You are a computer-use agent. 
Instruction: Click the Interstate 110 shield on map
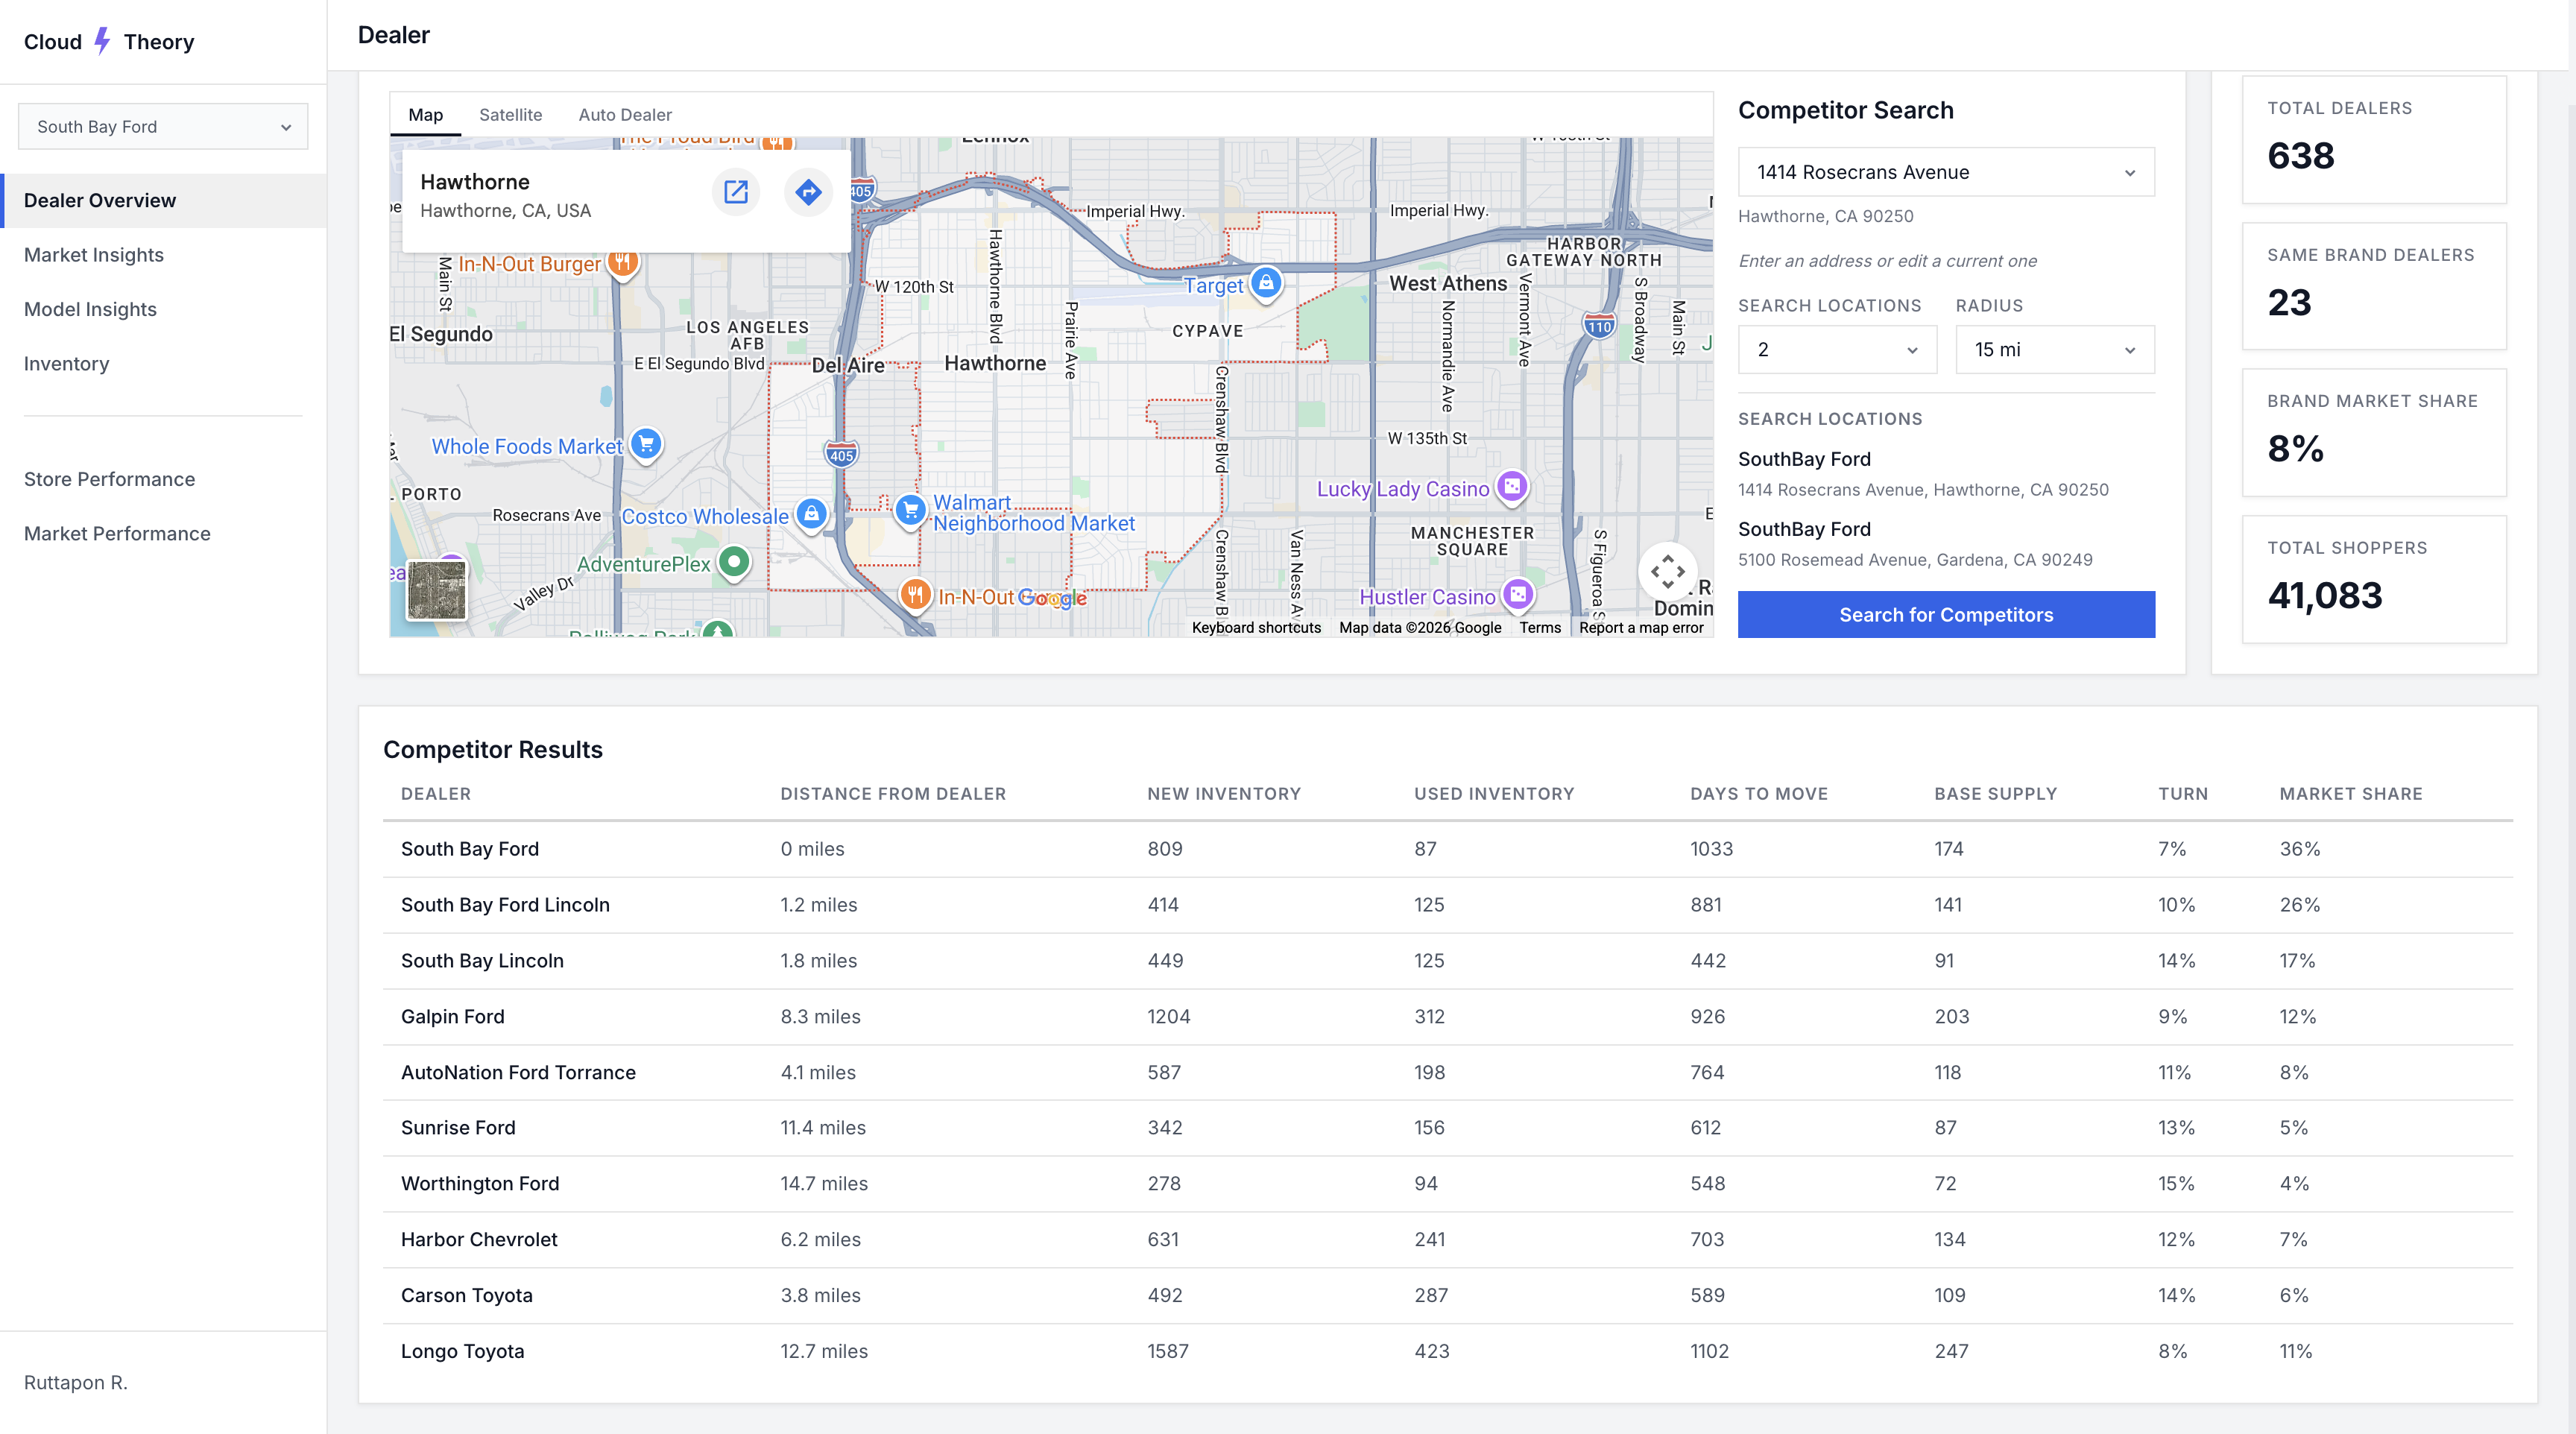[x=1599, y=326]
